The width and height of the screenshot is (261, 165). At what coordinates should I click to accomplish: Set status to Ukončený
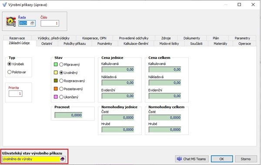pyautogui.click(x=61, y=97)
